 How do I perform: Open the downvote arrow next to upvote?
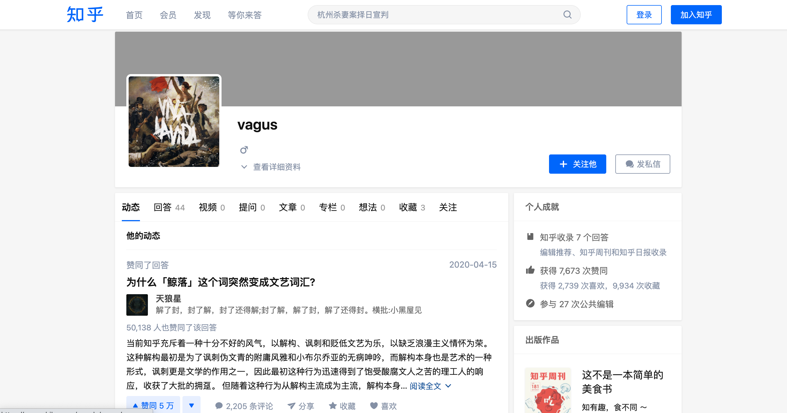click(x=191, y=405)
